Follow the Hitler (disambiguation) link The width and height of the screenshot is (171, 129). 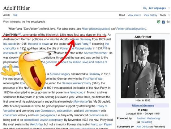(96, 29)
